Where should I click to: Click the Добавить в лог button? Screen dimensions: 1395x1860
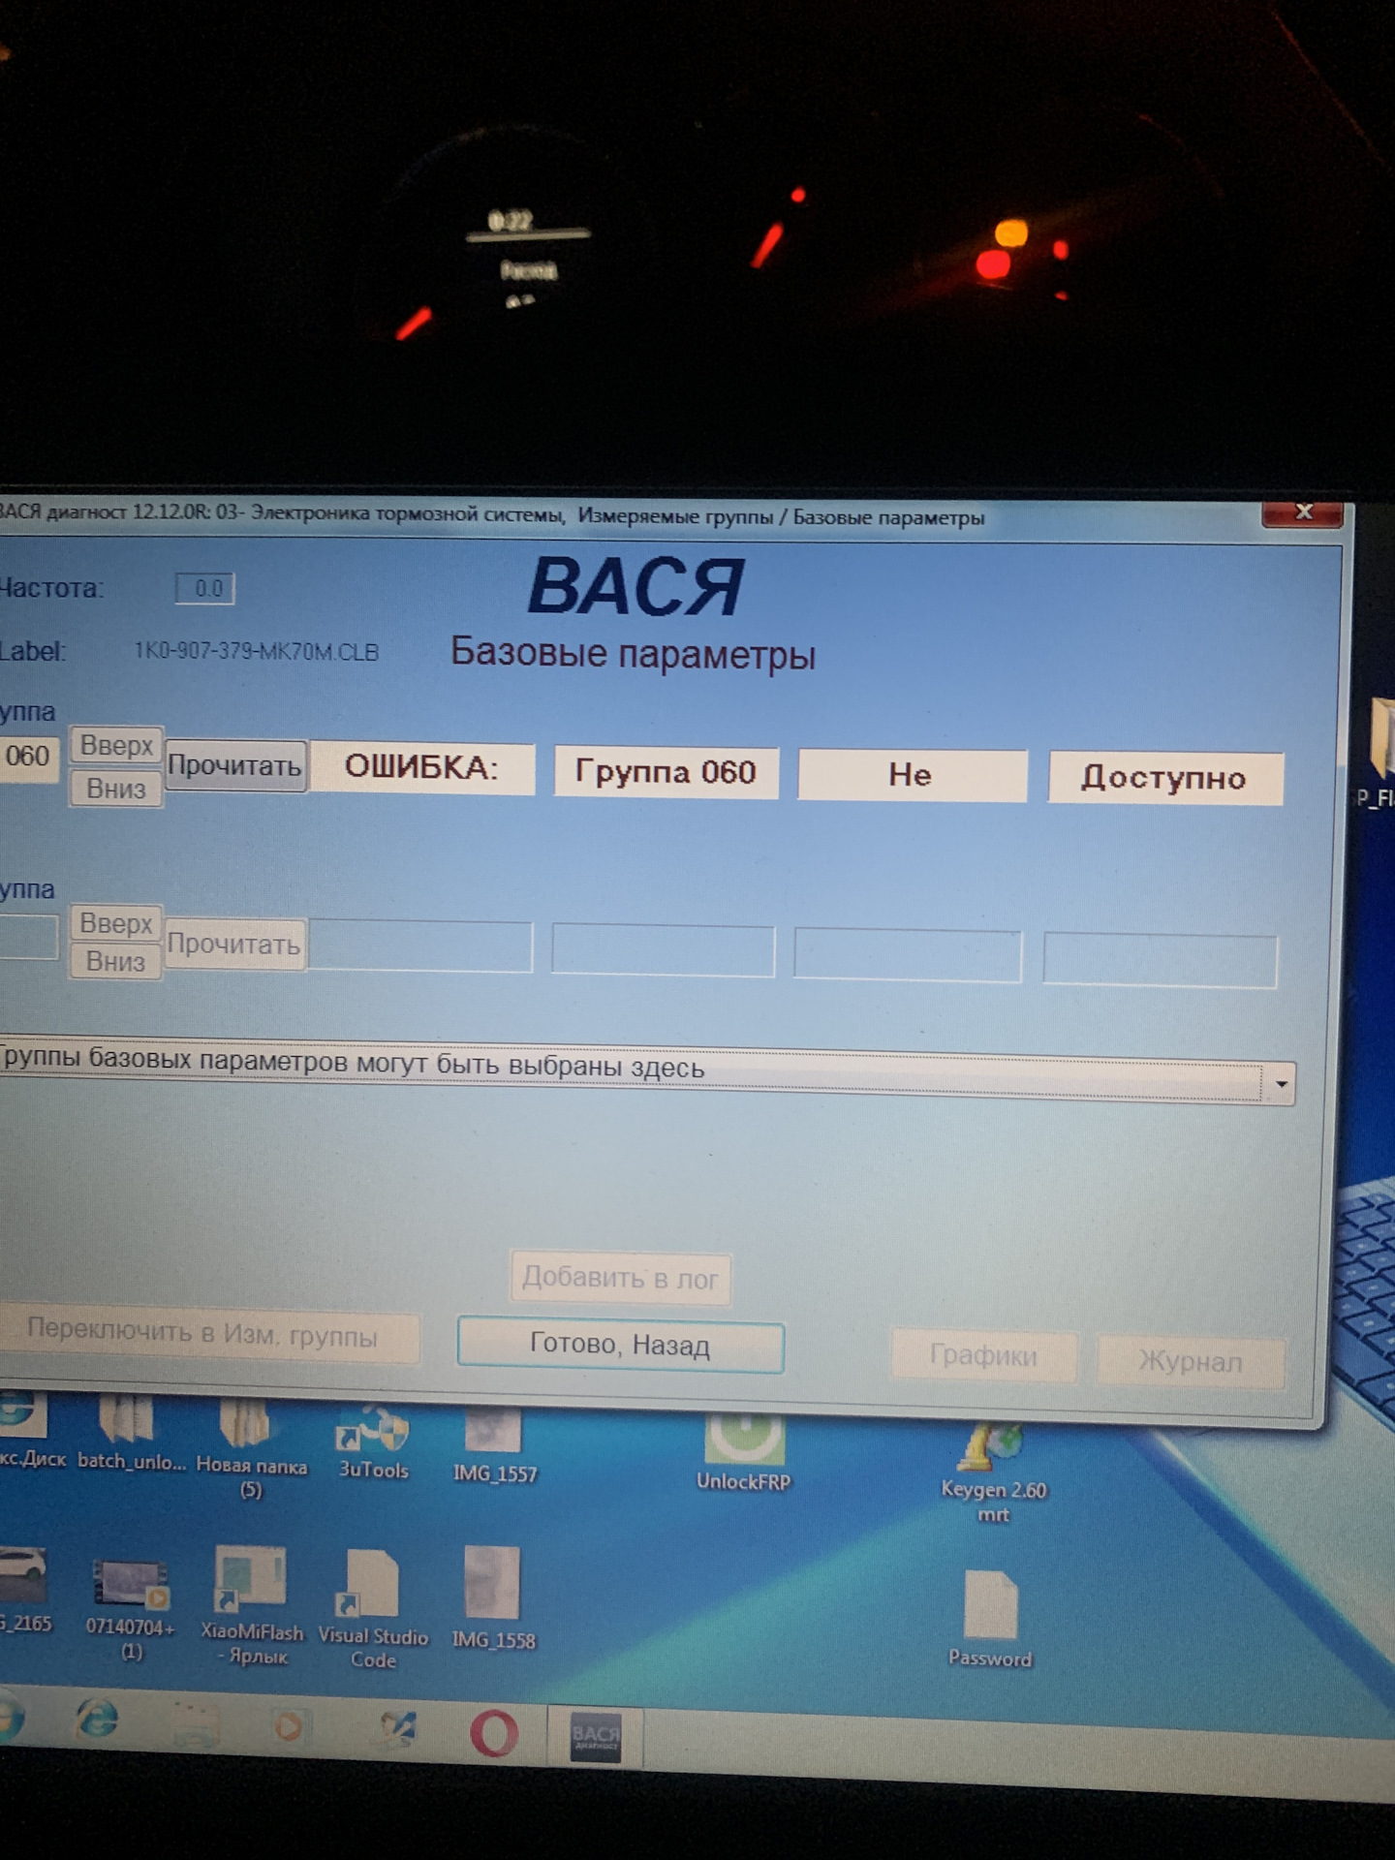point(620,1279)
